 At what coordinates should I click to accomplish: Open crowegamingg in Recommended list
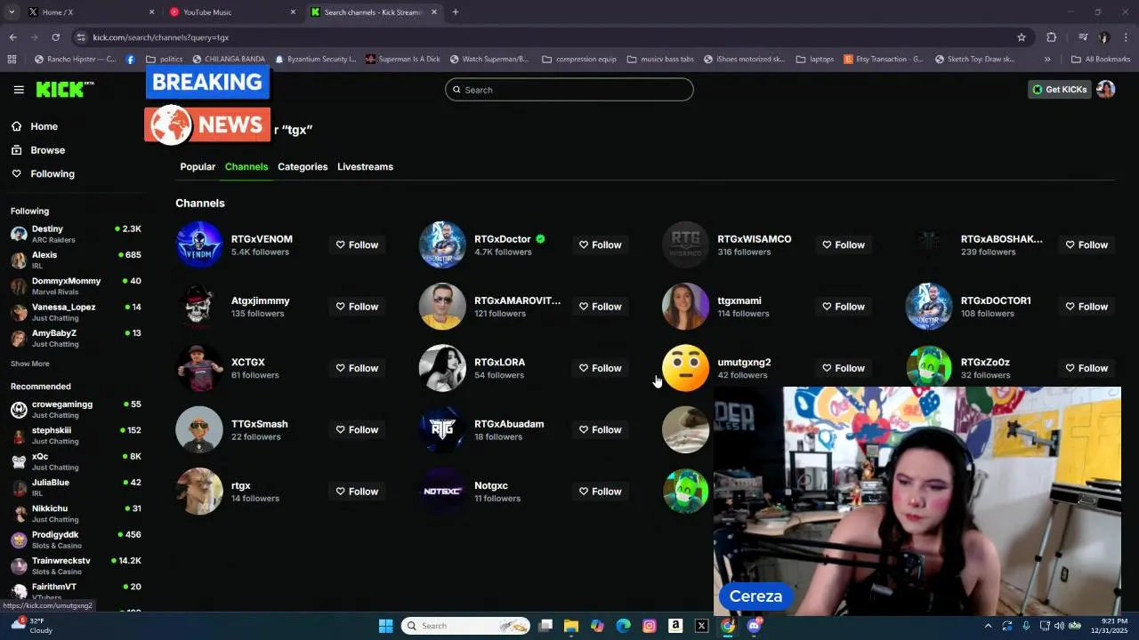tap(76, 409)
